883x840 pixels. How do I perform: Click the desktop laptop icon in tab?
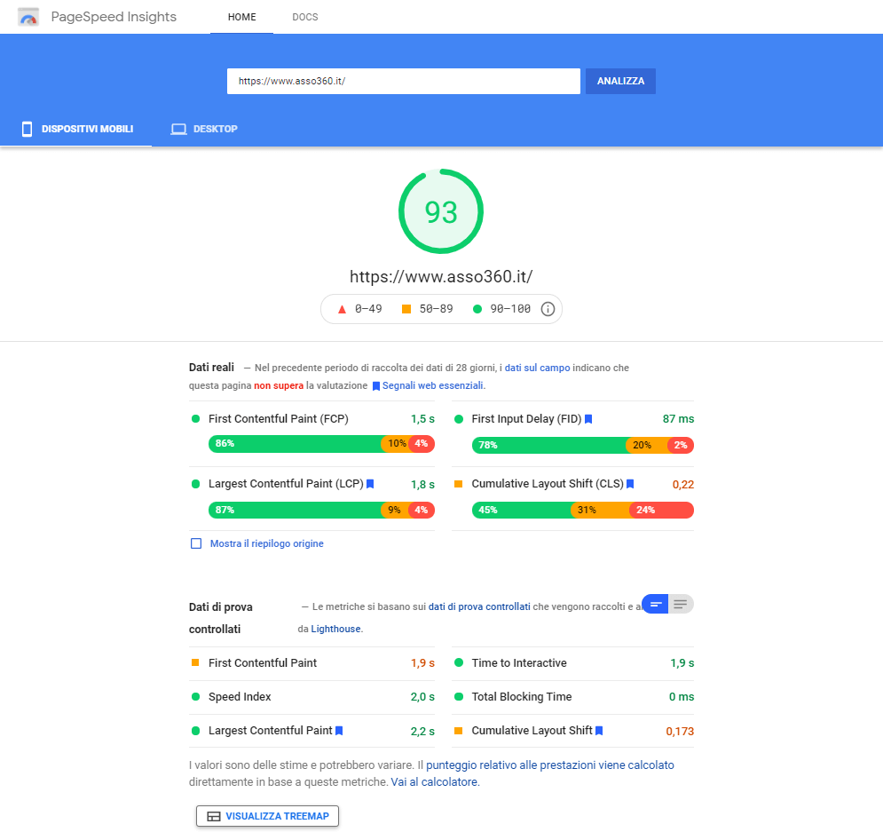click(x=178, y=129)
